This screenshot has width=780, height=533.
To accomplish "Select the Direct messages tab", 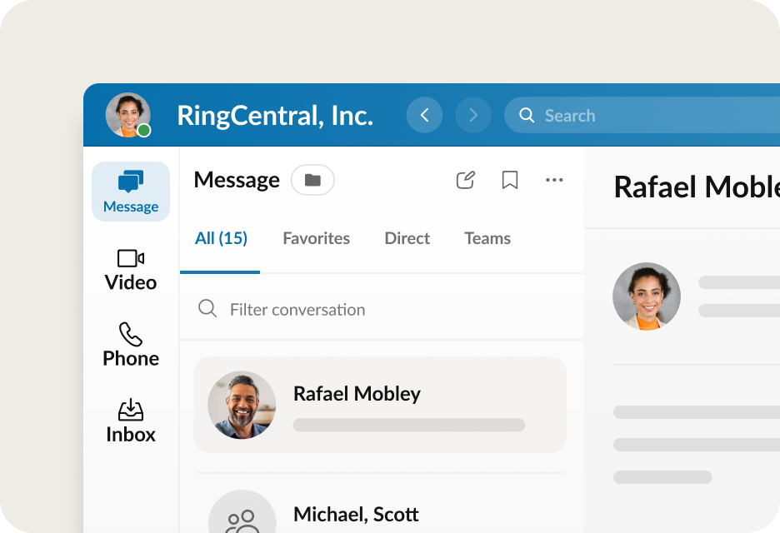I will pos(407,238).
